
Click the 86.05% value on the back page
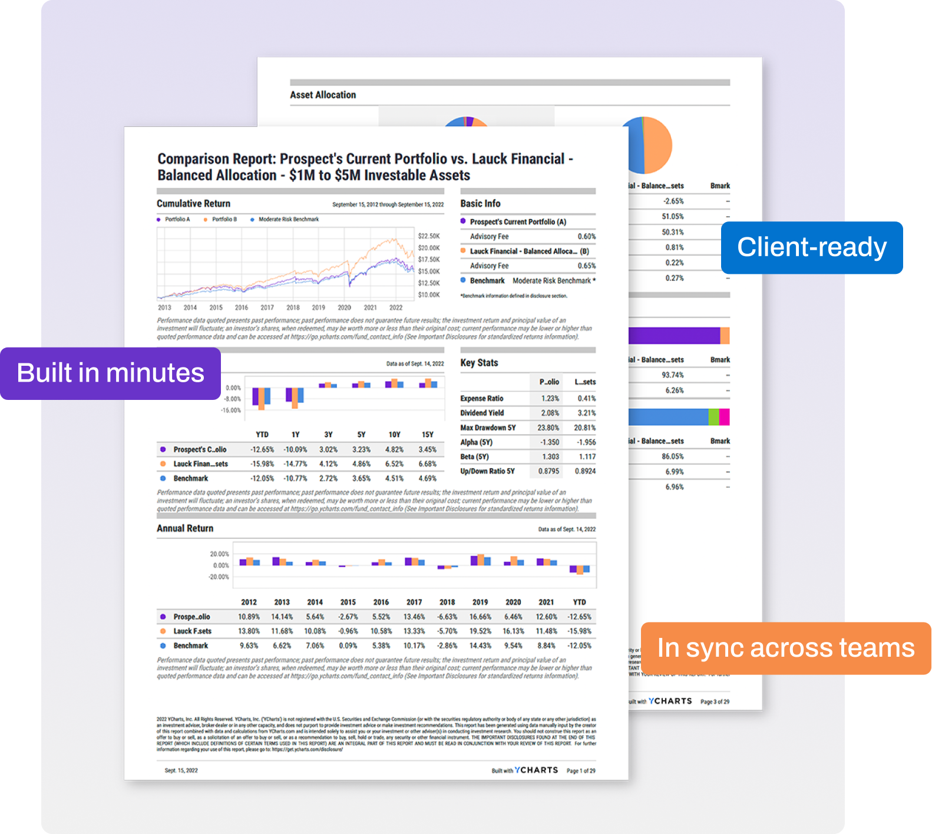coord(673,456)
